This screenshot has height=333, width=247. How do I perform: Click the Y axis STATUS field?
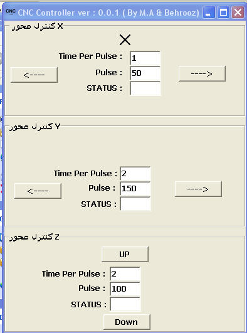coord(135,204)
